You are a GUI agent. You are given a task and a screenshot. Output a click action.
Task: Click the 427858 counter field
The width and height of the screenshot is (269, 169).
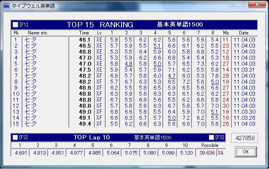click(245, 138)
